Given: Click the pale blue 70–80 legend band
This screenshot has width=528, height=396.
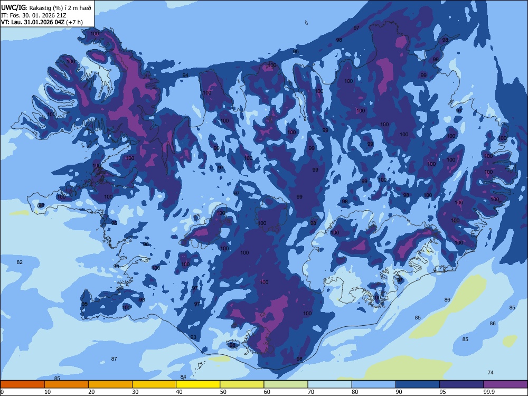Looking at the screenshot, I should pyautogui.click(x=329, y=384).
